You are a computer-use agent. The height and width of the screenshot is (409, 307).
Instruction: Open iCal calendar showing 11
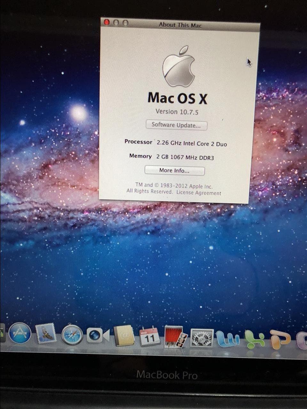(149, 336)
